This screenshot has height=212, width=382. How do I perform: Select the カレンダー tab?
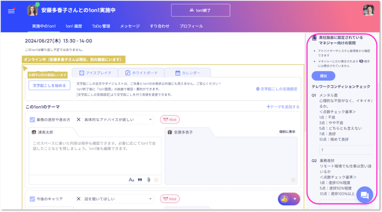(x=188, y=73)
